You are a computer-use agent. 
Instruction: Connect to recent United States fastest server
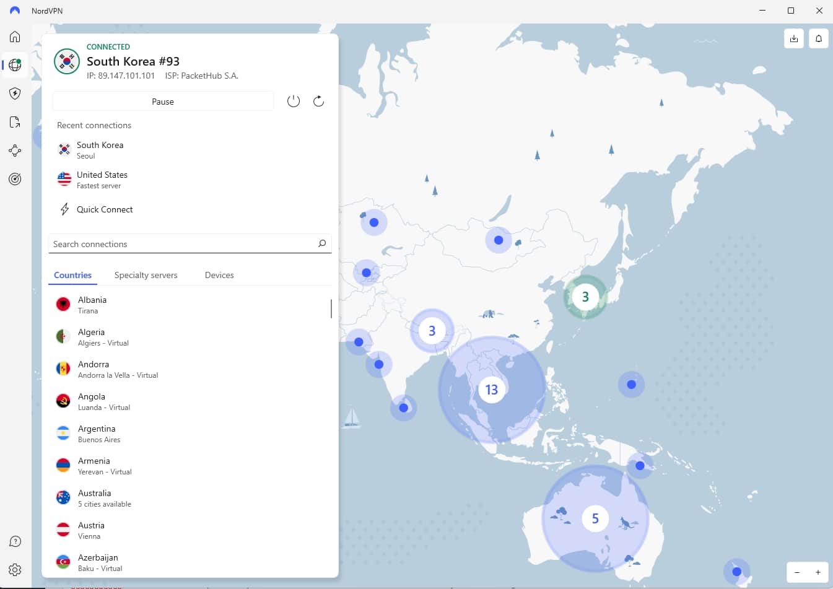(190, 180)
